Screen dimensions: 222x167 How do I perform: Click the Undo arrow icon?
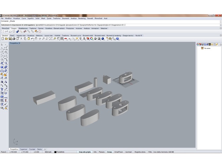pos(33,39)
